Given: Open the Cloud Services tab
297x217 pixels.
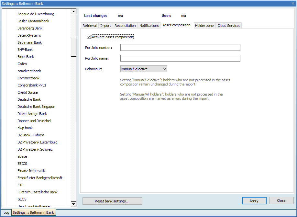Looking at the screenshot, I should click(x=229, y=26).
